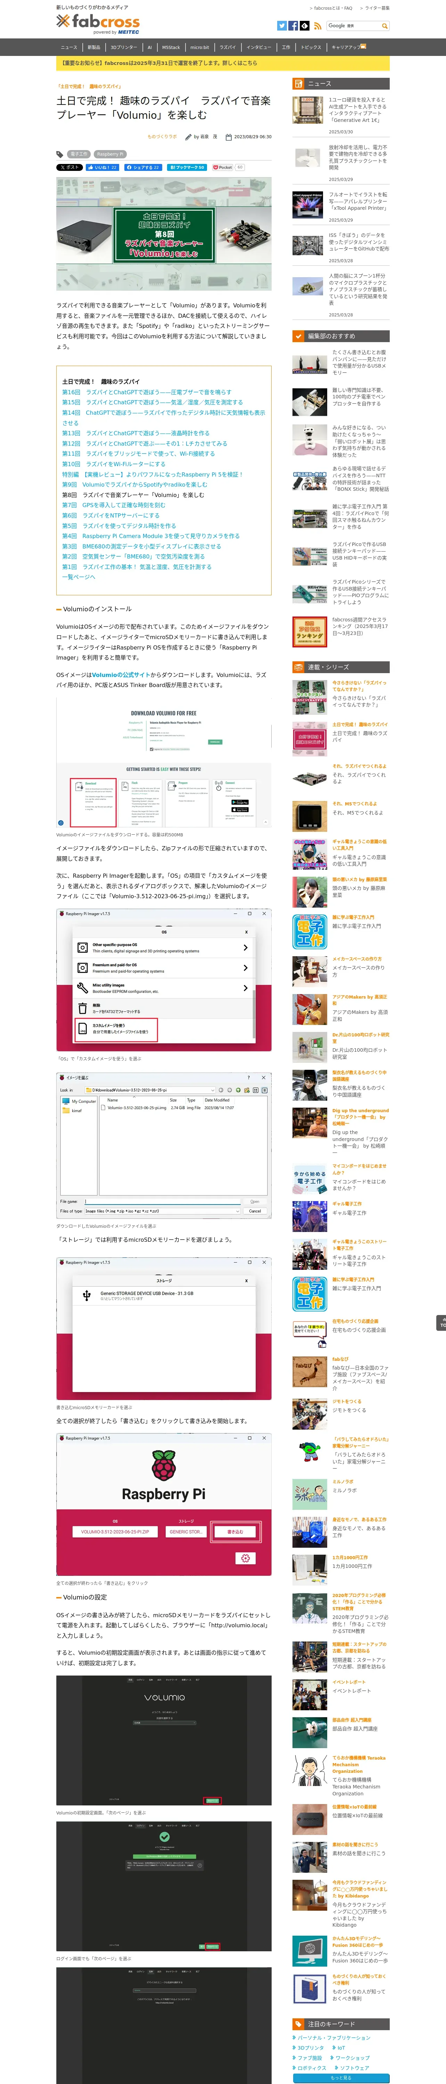This screenshot has height=2084, width=446.
Task: Open the 'ライター募集' header link
Action: [377, 8]
